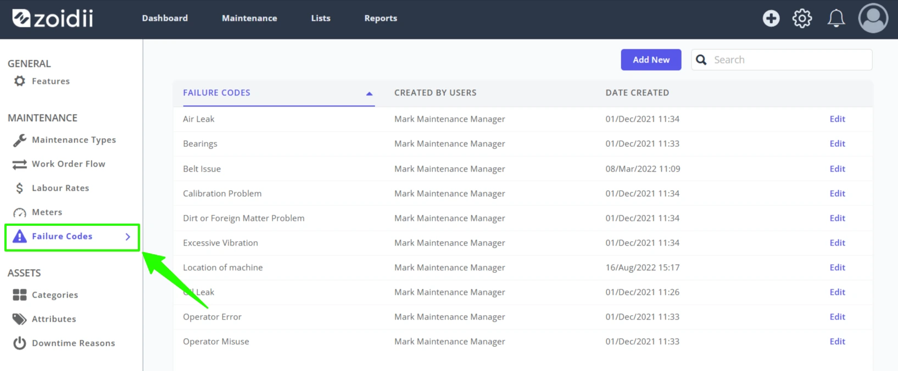Viewport: 898px width, 371px height.
Task: Sort by the Date Created column header
Action: [x=637, y=93]
